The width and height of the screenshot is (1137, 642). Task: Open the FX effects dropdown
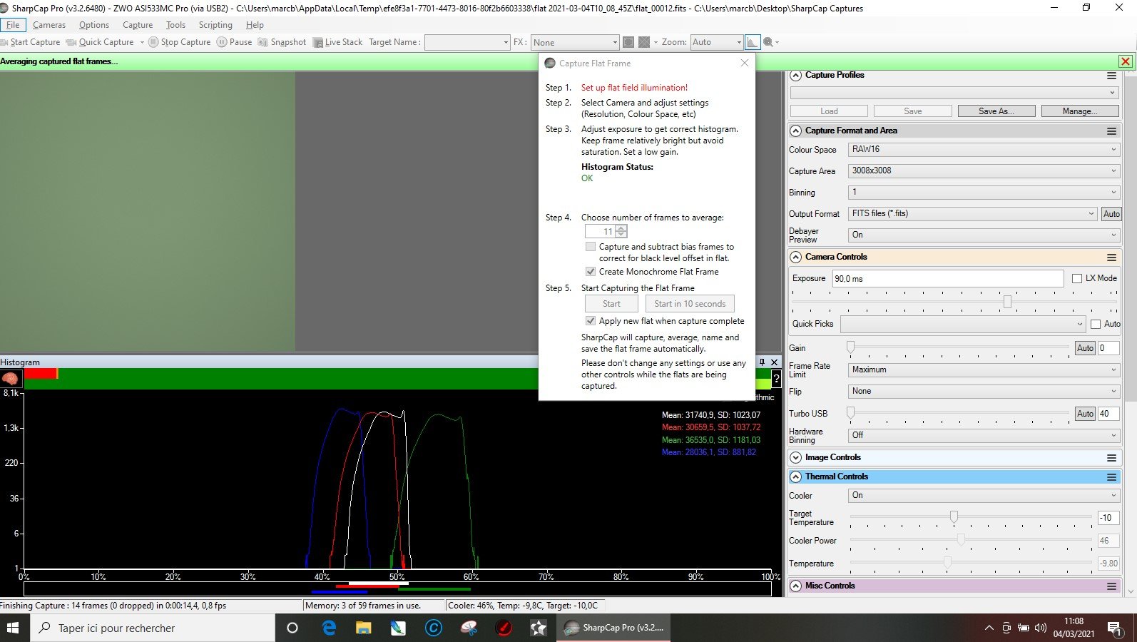click(x=575, y=42)
